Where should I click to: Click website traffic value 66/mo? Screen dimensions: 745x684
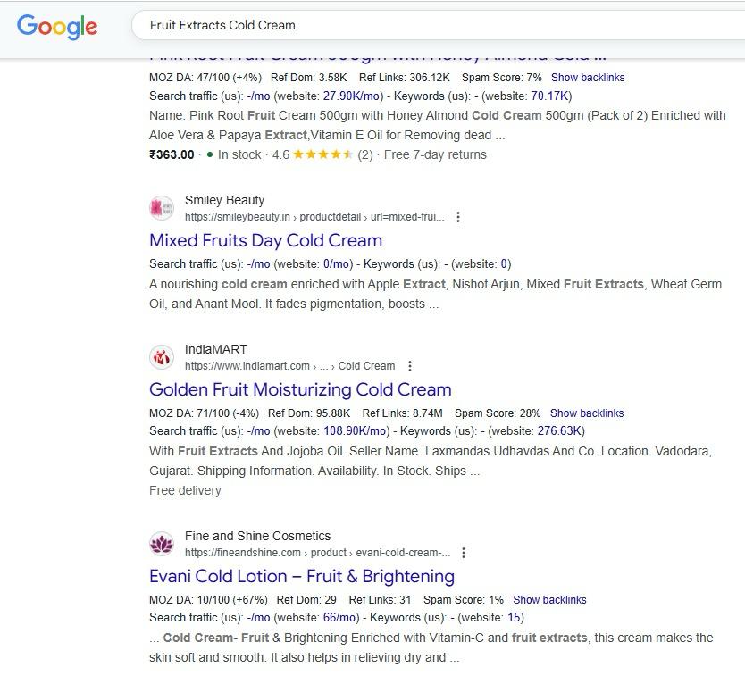(339, 618)
